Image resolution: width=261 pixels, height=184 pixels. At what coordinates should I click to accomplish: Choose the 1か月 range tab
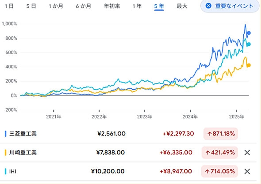(x=56, y=6)
